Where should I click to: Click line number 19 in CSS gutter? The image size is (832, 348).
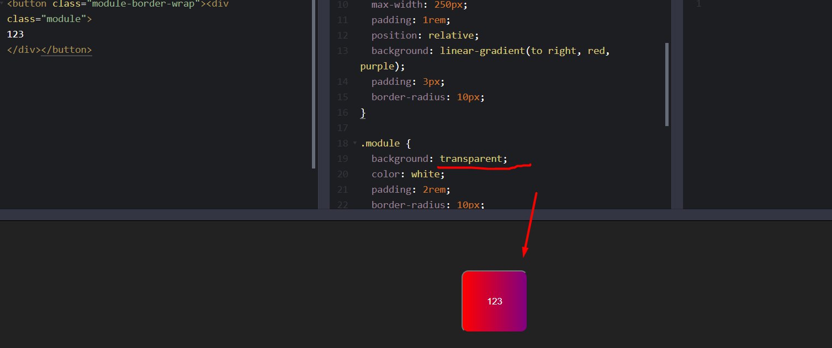coord(342,159)
